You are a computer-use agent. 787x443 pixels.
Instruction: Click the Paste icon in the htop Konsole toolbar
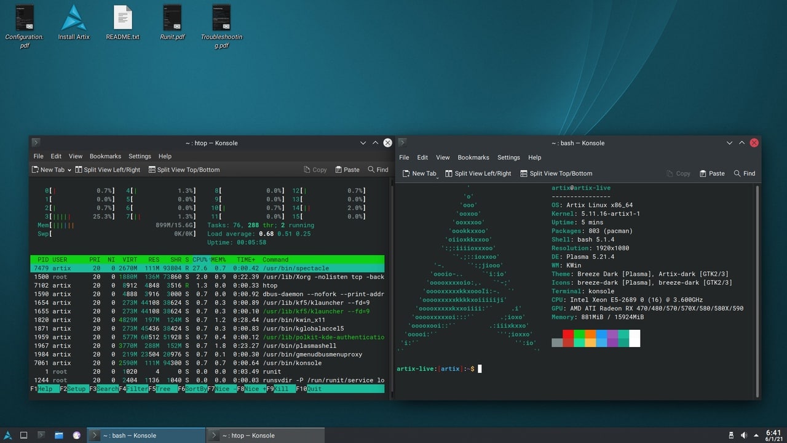click(347, 170)
